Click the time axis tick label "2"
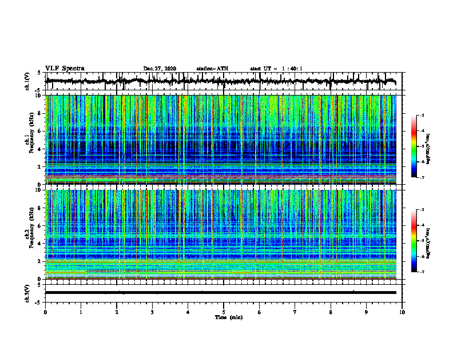Screen dimensions: 453x350 [x=117, y=312]
